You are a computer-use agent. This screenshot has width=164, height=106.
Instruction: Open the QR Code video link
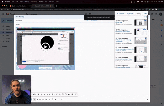click(x=119, y=22)
